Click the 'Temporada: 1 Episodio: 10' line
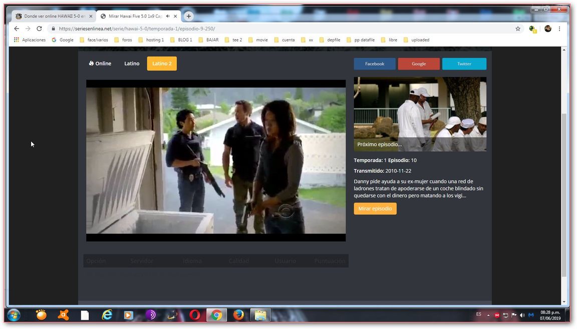 385,160
